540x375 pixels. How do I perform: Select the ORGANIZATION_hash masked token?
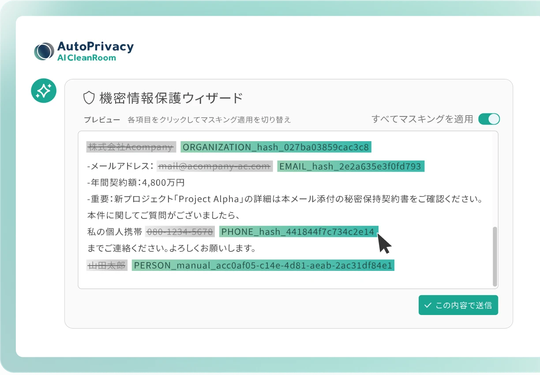point(276,146)
